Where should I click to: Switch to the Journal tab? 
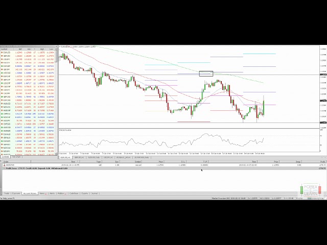click(95, 193)
